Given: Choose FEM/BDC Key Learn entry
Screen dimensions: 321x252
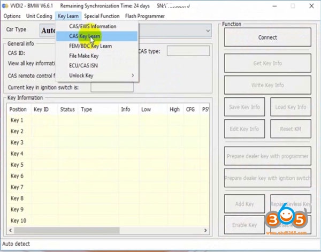Looking at the screenshot, I should (x=97, y=46).
